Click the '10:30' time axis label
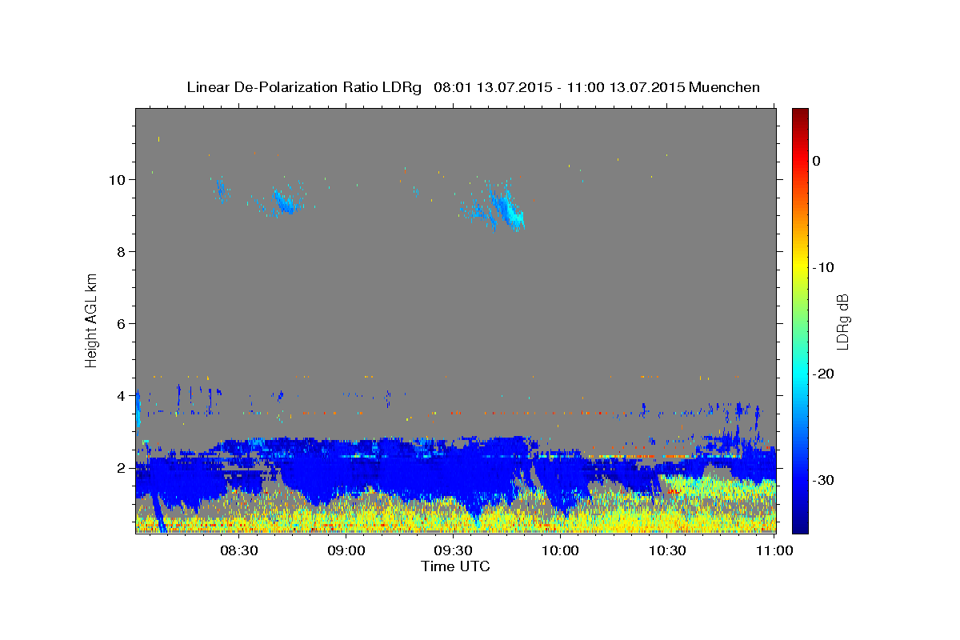This screenshot has height=640, width=960. 667,551
